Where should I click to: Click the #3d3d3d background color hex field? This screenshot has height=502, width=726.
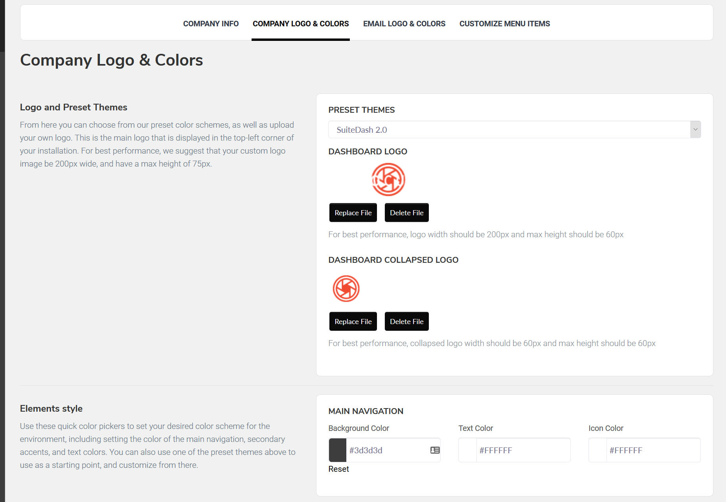click(387, 450)
